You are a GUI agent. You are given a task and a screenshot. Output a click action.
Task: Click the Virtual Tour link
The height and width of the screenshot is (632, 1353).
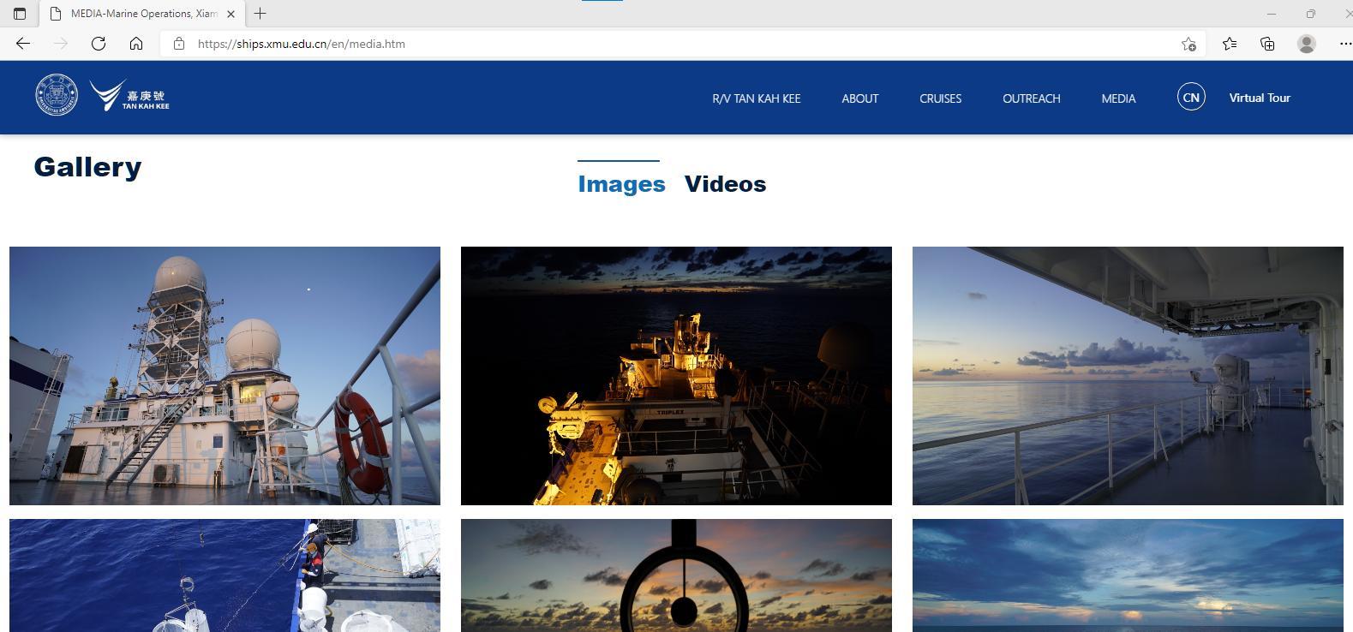pyautogui.click(x=1259, y=98)
